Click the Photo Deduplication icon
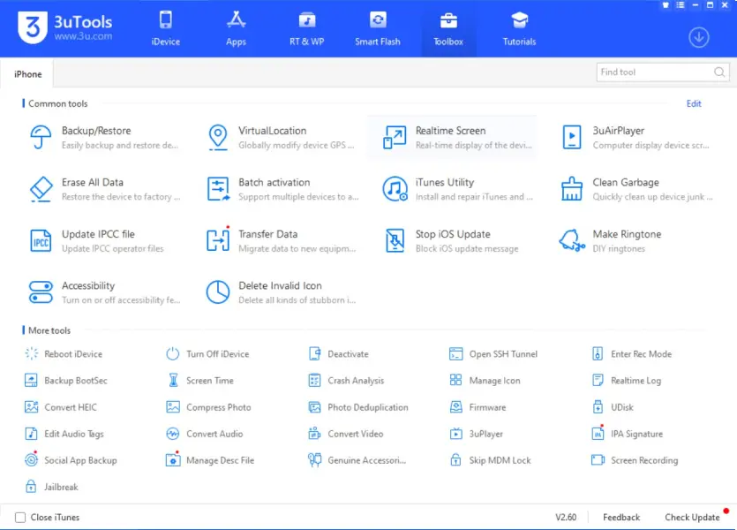This screenshot has width=737, height=530. pyautogui.click(x=314, y=407)
